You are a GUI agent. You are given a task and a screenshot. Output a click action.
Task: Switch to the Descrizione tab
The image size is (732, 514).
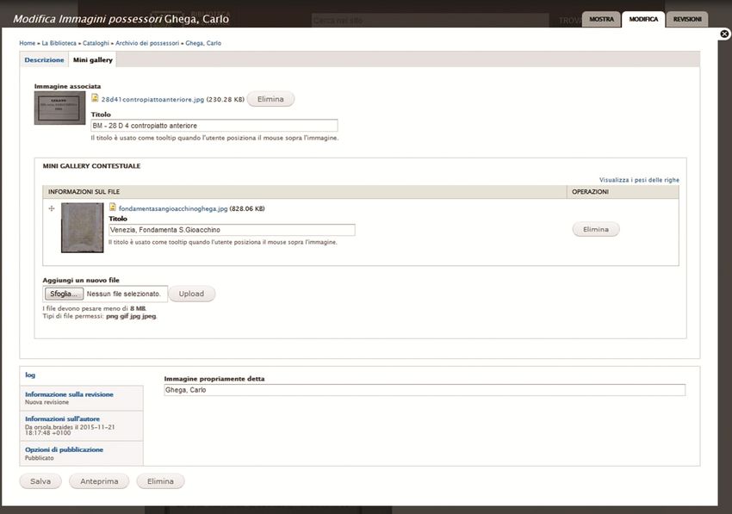pyautogui.click(x=44, y=59)
